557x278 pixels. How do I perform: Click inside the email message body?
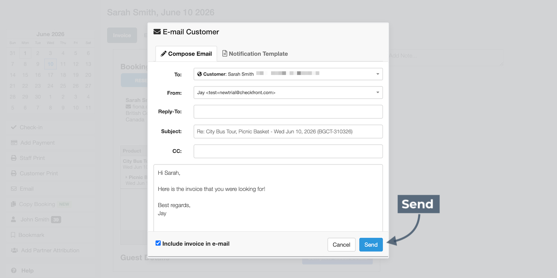point(268,198)
